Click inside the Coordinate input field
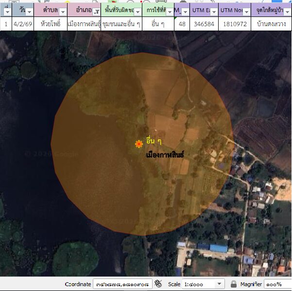Screen dimensions: 292x291 122,284
